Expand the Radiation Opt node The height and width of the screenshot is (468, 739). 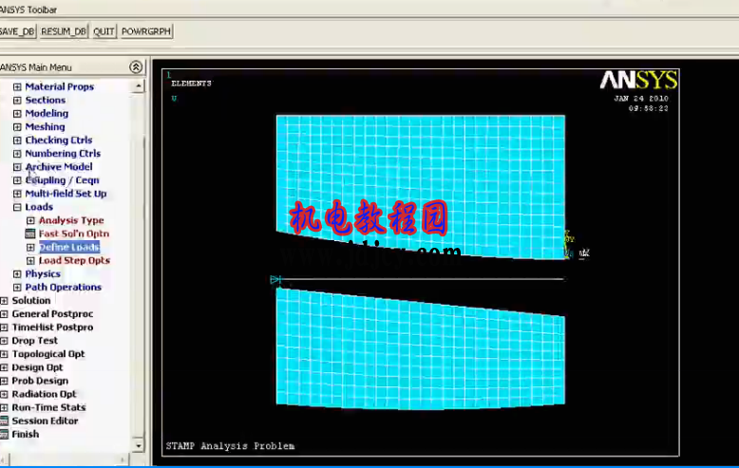click(x=4, y=394)
